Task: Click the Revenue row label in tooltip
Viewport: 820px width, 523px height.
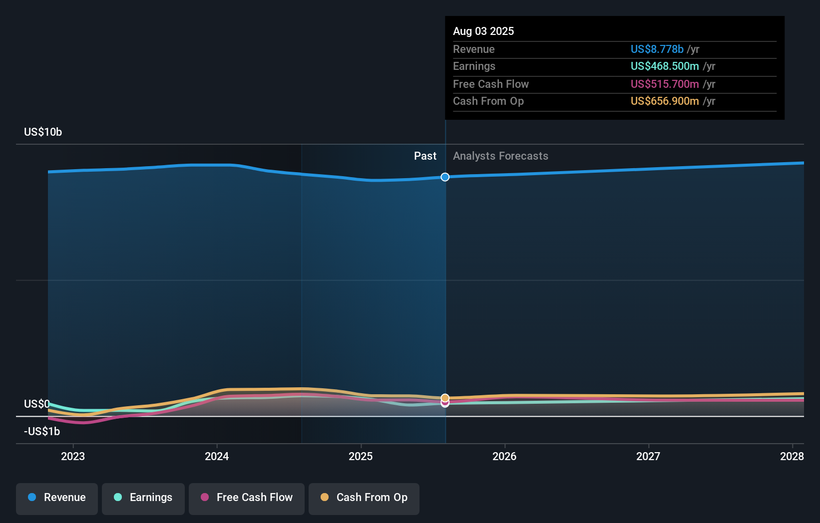Action: (474, 49)
